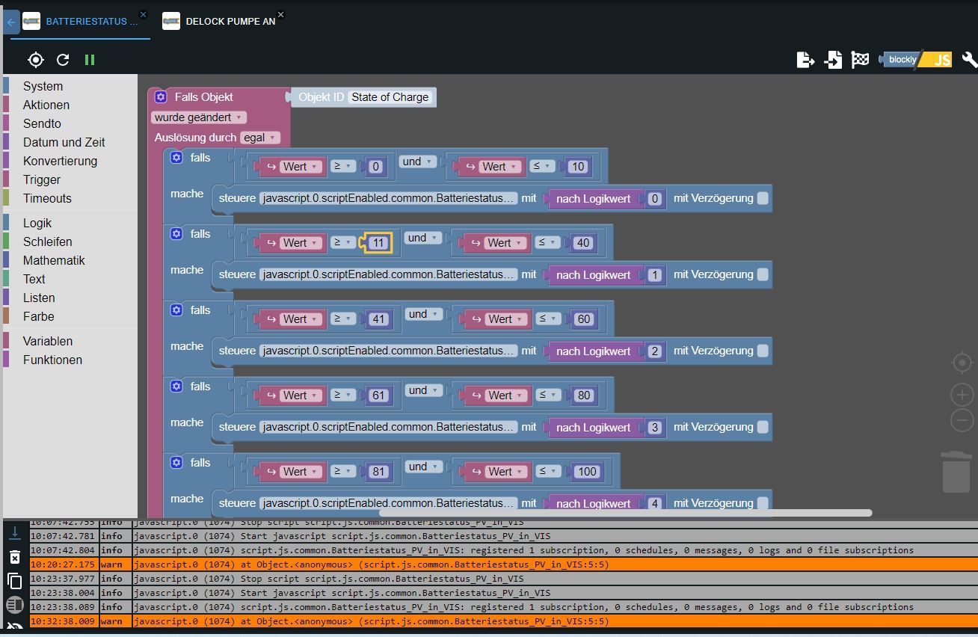Image resolution: width=978 pixels, height=637 pixels.
Task: Open the System block category
Action: pos(43,86)
